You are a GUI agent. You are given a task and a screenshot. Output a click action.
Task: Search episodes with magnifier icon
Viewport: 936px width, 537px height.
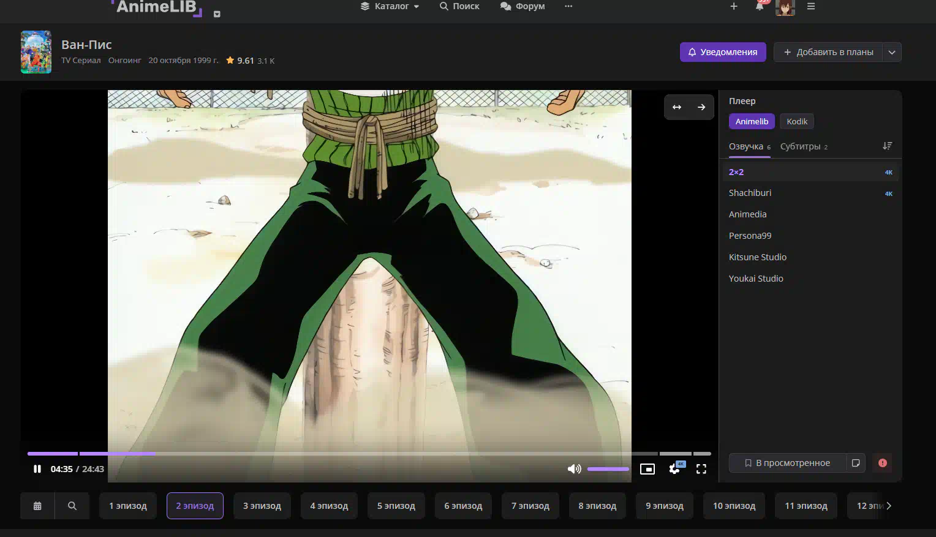click(72, 506)
